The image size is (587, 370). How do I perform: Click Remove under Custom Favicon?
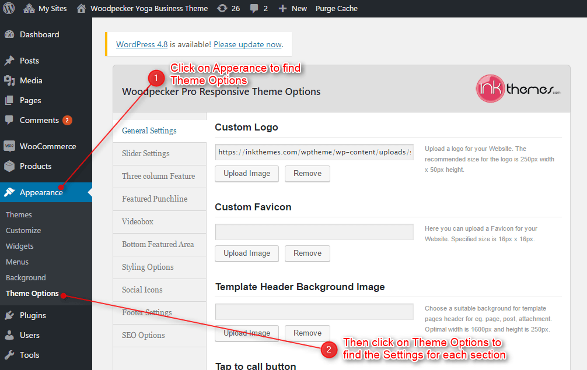point(308,253)
